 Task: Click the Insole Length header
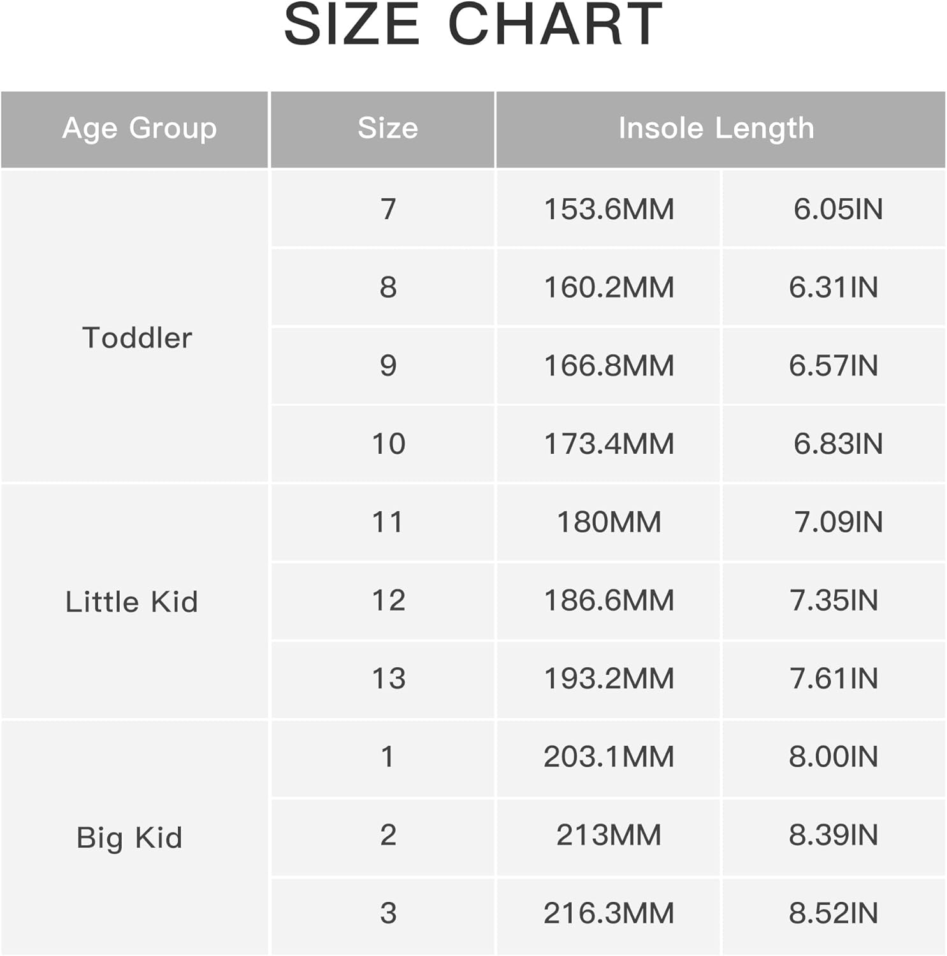tap(716, 129)
